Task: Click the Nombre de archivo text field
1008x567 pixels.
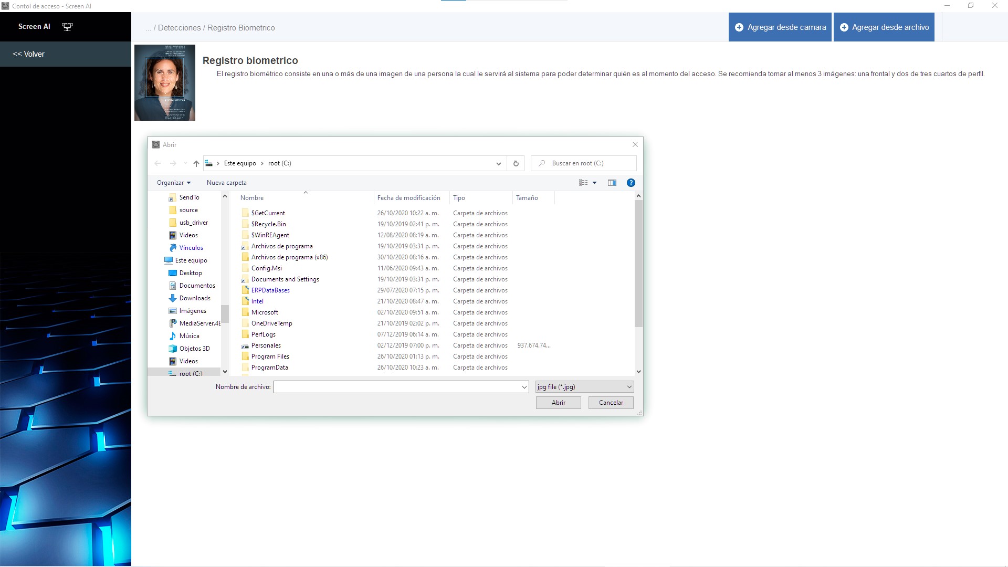Action: tap(397, 387)
